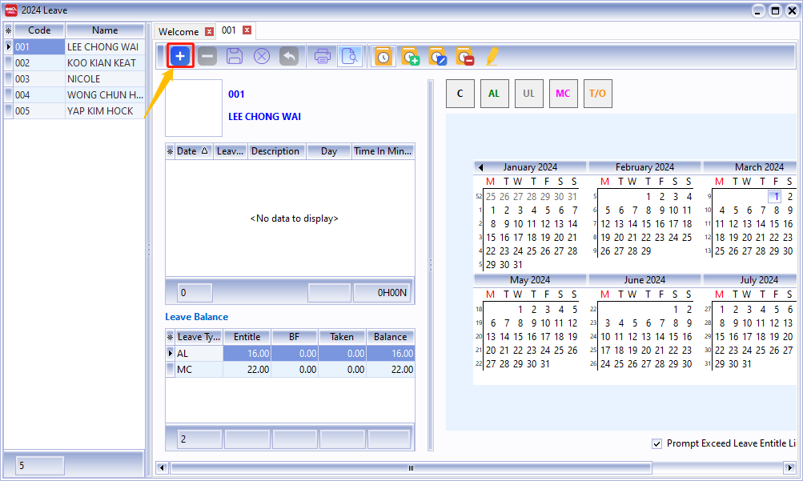Cancel changes using the circled X icon
The width and height of the screenshot is (803, 481).
(x=262, y=56)
